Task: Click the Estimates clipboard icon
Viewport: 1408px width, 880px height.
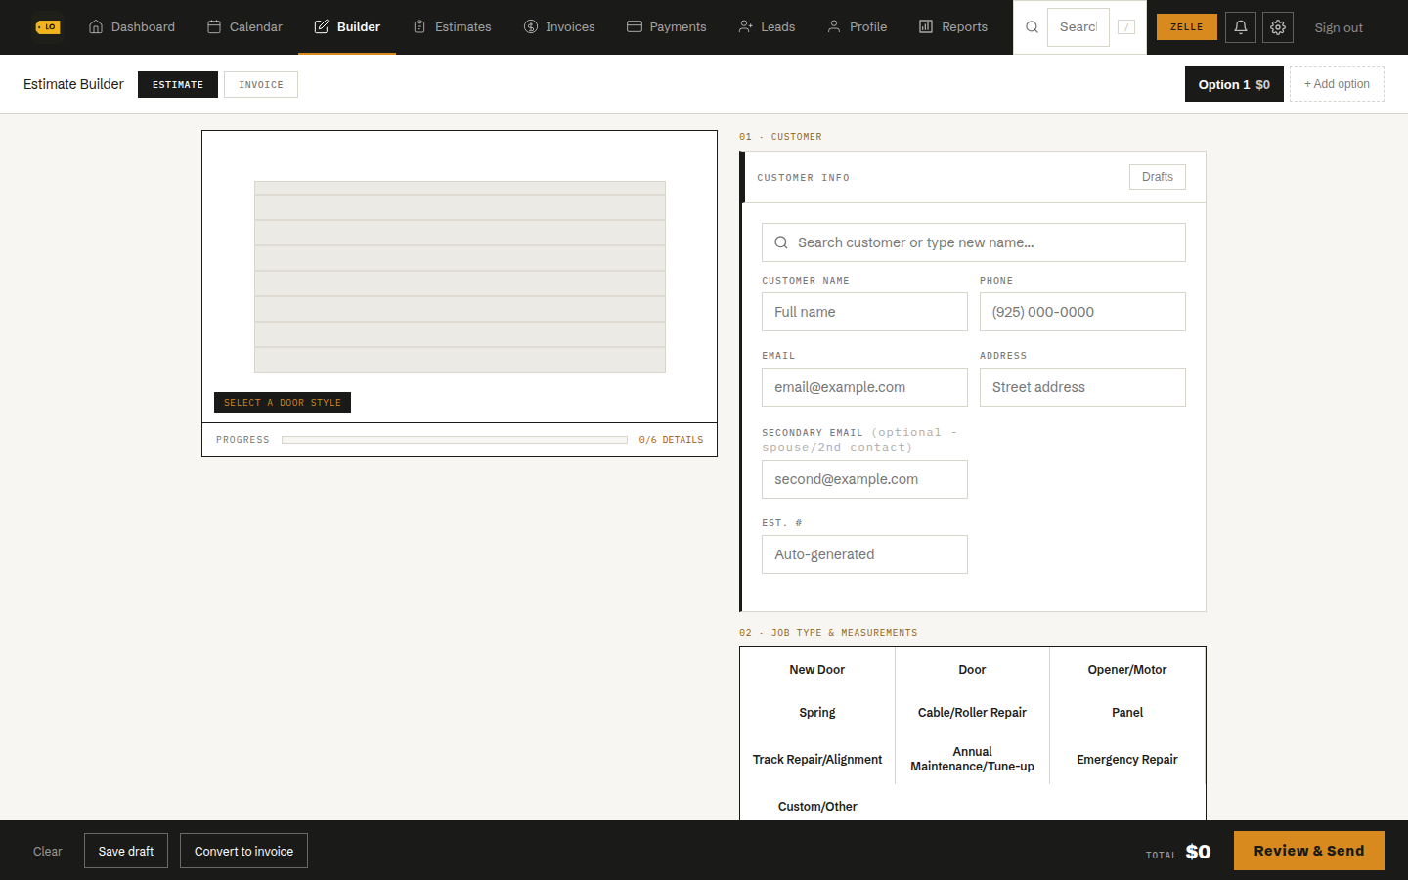Action: (419, 26)
